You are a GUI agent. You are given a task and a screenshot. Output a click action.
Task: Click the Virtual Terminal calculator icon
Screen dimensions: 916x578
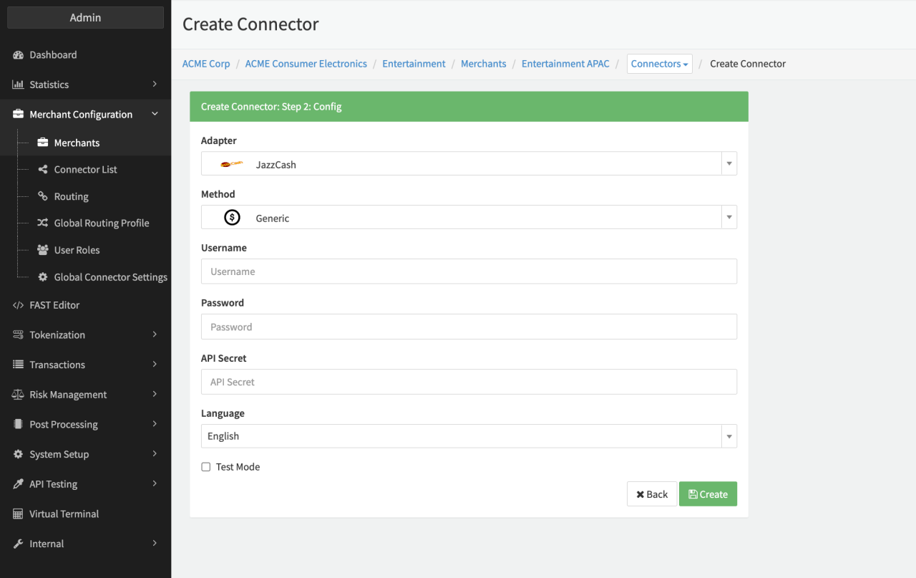[x=18, y=514]
